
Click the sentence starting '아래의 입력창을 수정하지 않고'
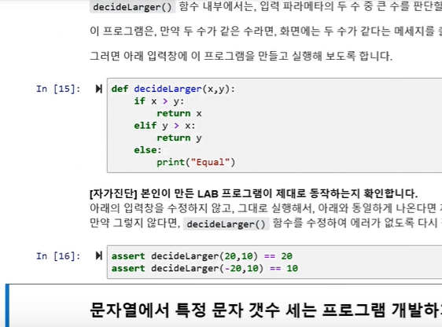coord(266,208)
